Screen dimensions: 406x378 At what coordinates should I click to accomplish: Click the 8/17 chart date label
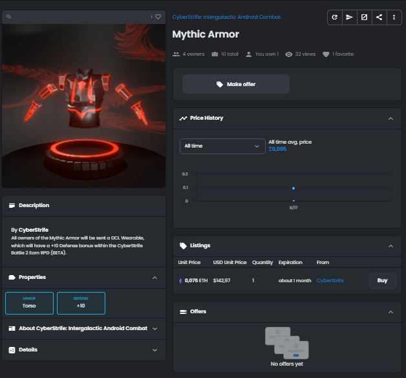294,208
